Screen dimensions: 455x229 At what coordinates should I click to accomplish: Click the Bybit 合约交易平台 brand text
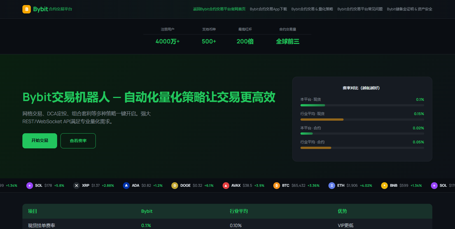(x=53, y=9)
